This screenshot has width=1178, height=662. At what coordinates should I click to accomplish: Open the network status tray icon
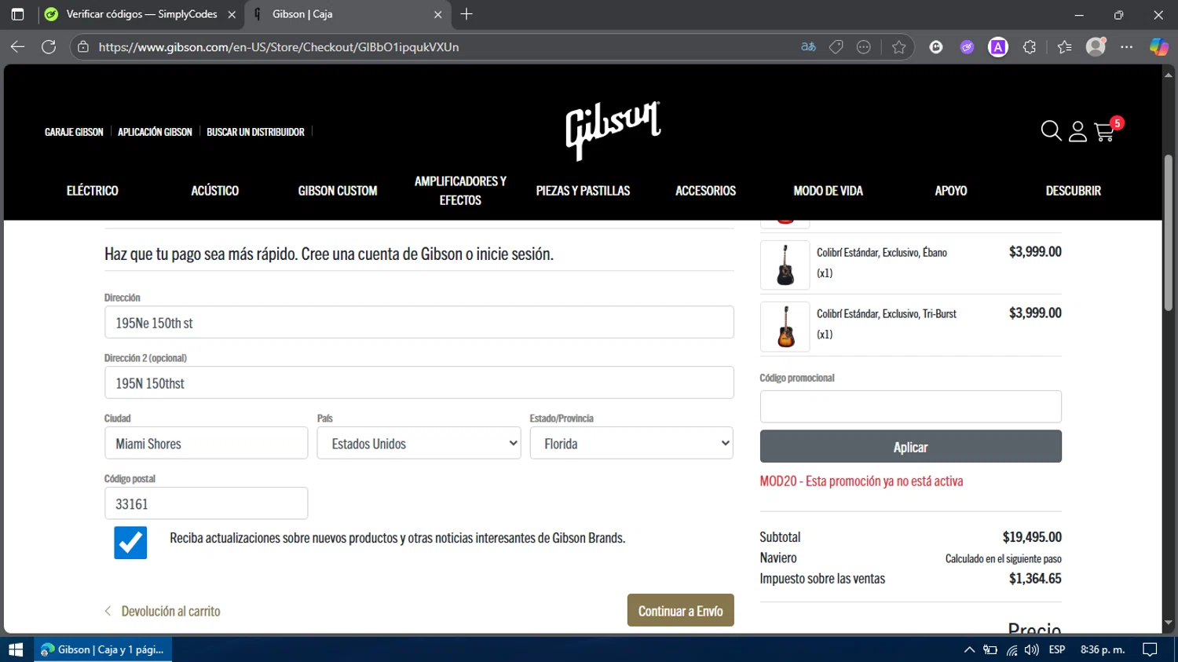tap(1012, 649)
